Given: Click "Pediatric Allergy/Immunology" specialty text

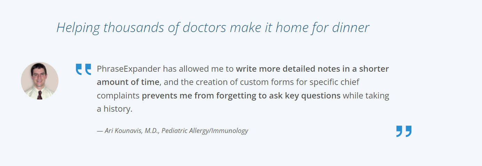Looking at the screenshot, I should pyautogui.click(x=205, y=131).
